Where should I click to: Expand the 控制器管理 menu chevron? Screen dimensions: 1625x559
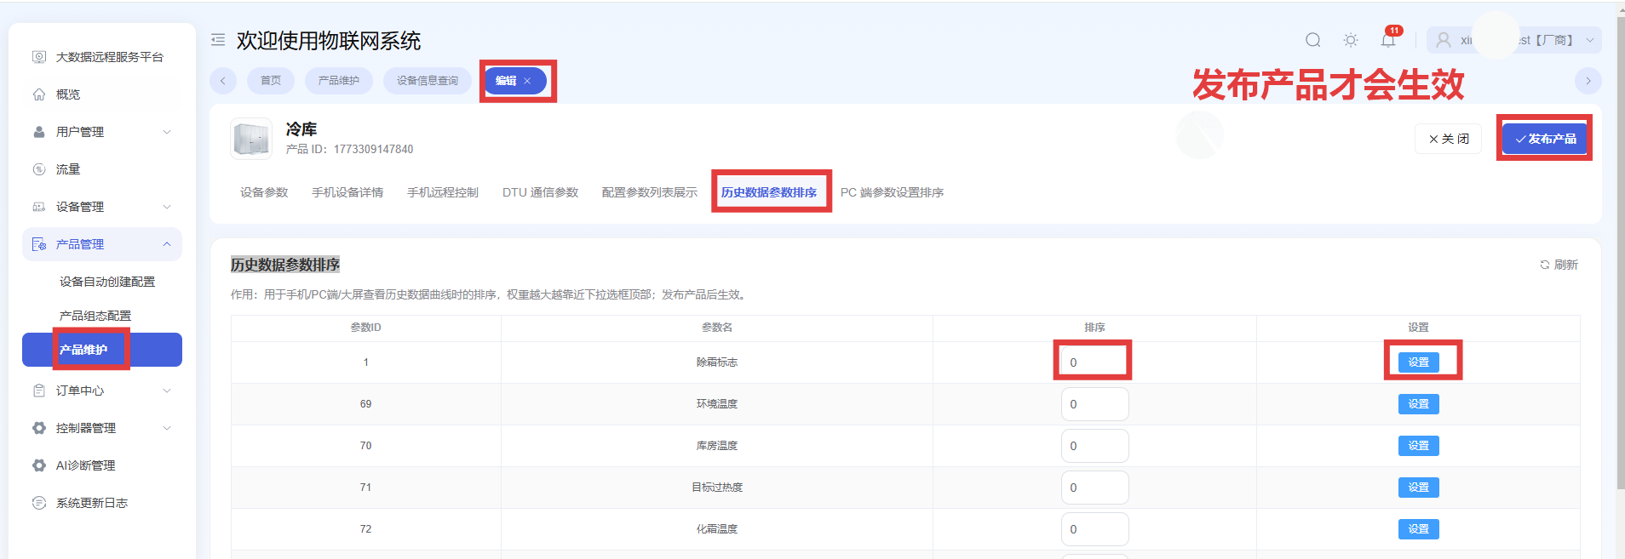pyautogui.click(x=167, y=428)
